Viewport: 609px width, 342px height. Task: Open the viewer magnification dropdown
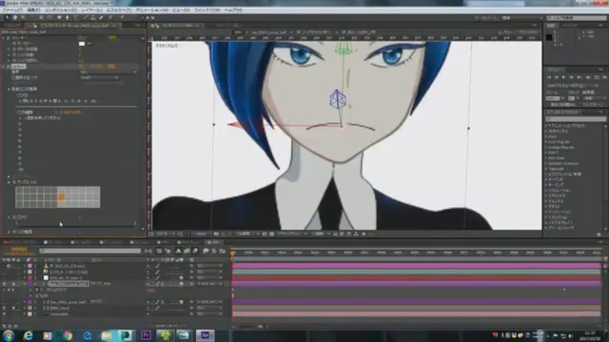164,234
